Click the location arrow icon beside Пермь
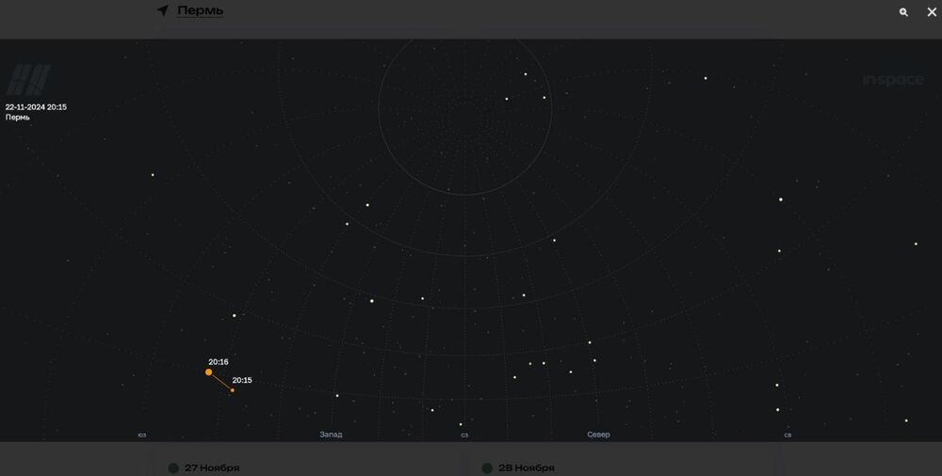This screenshot has height=476, width=942. (x=162, y=10)
